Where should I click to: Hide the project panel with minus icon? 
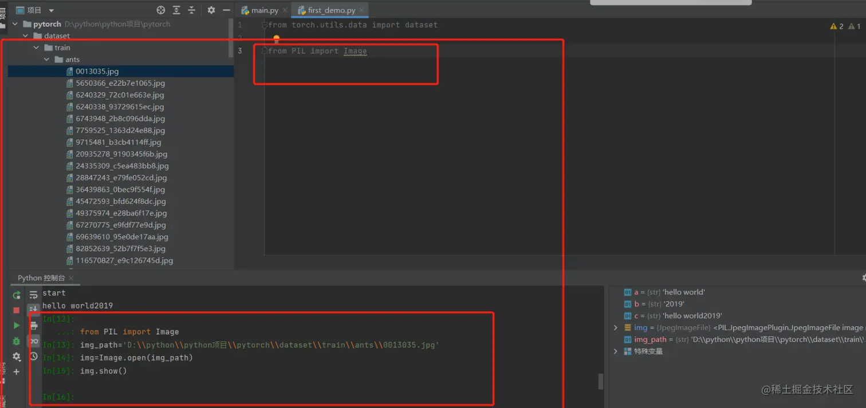point(226,10)
